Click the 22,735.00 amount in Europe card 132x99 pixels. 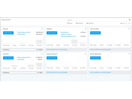click(39, 34)
